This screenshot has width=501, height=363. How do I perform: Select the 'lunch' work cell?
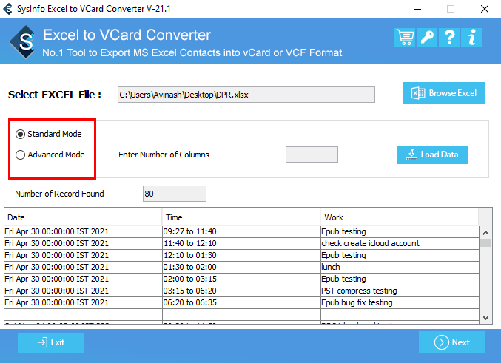[x=400, y=267]
